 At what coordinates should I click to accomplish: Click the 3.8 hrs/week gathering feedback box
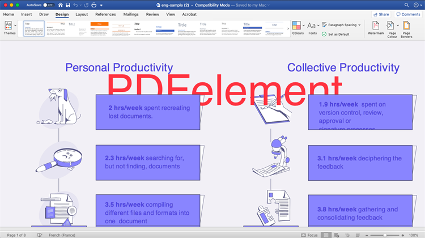360,211
